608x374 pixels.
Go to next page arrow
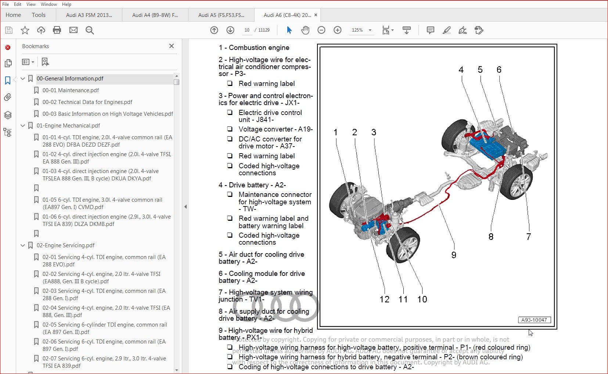tap(230, 30)
